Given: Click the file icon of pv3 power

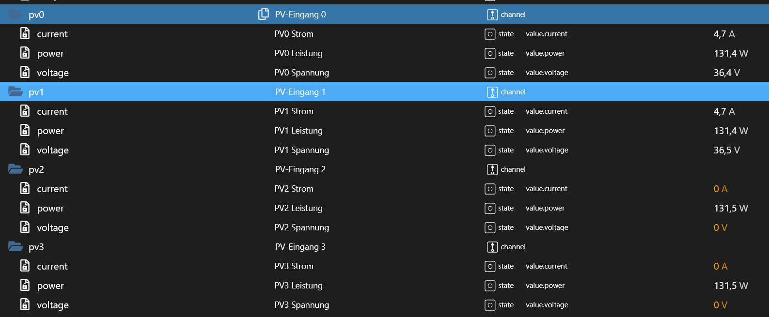Looking at the screenshot, I should pos(25,285).
